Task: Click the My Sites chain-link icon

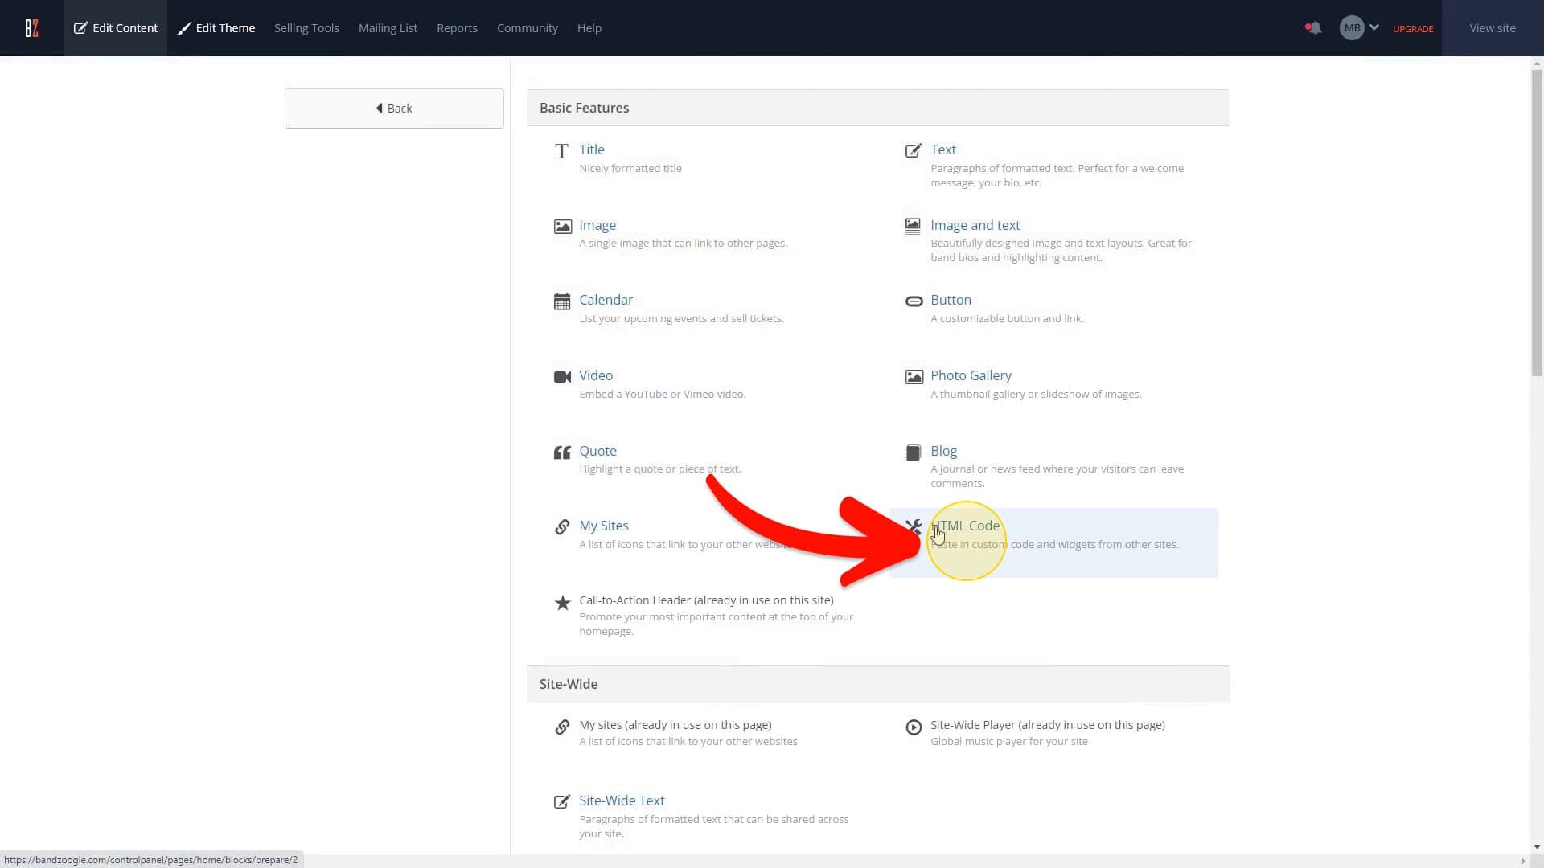Action: [x=562, y=527]
